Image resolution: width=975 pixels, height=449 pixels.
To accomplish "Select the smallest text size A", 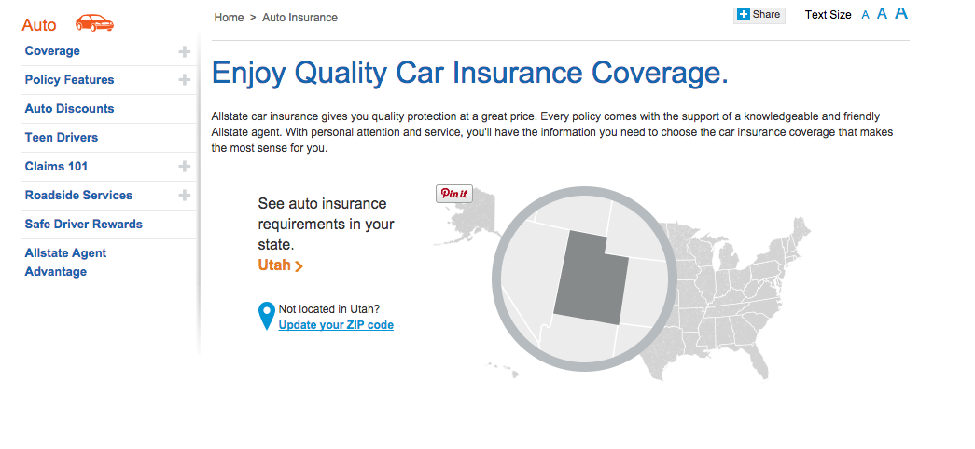I will click(x=865, y=16).
